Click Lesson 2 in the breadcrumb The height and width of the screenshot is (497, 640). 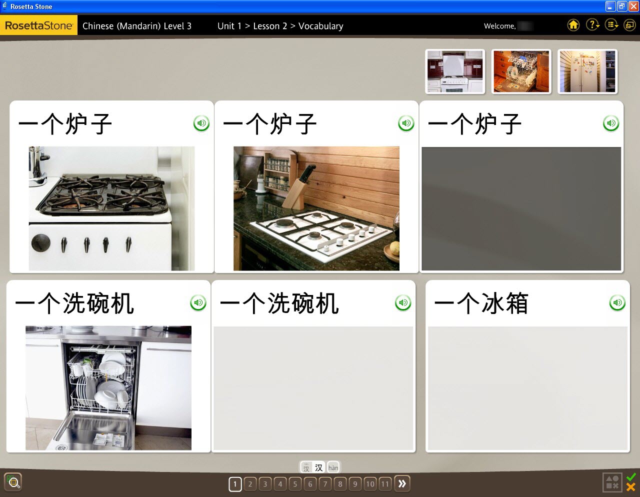click(x=270, y=26)
